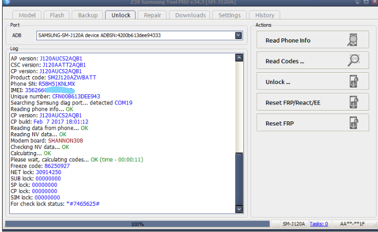This screenshot has width=378, height=232.
Task: Click the Phone SN R58H51KNLMX value
Action: click(x=57, y=84)
